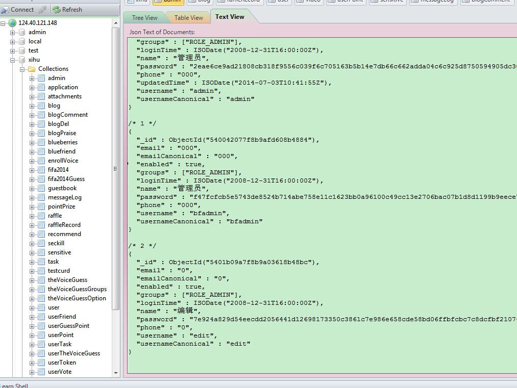
Task: Click the "/* 2 */" document comment line
Action: 142,246
